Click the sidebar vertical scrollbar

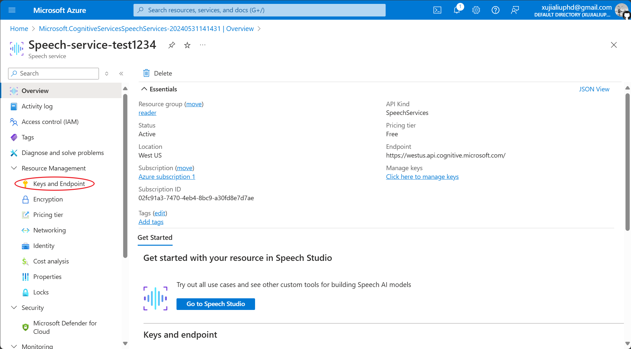(x=125, y=176)
